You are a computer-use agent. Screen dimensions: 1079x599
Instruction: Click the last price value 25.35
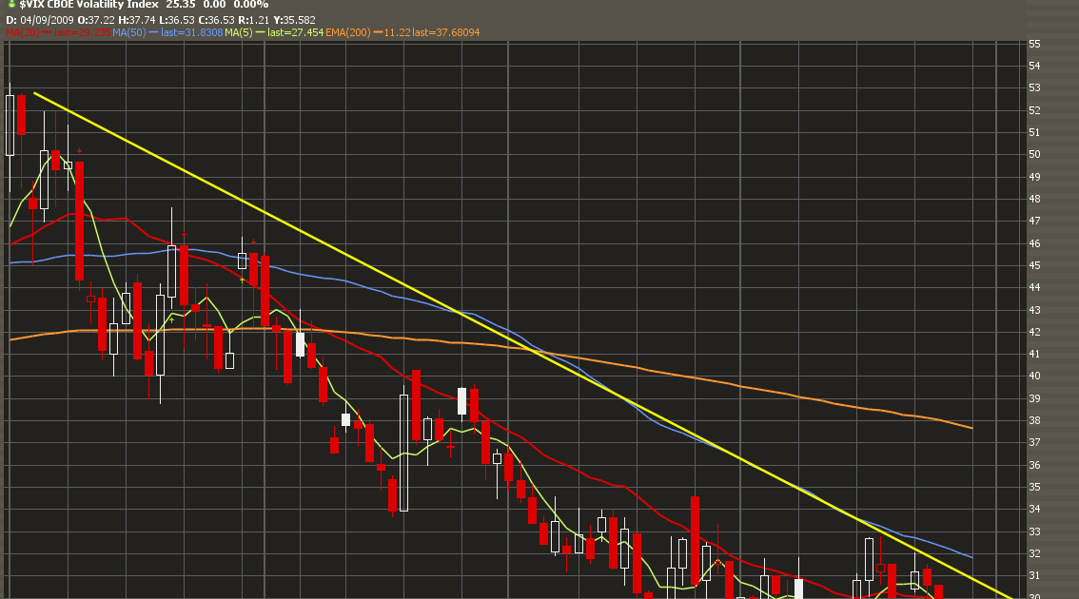(180, 5)
